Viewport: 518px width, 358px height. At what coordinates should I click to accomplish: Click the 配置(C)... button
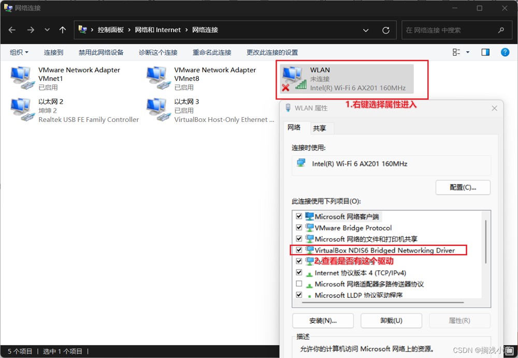pos(463,188)
